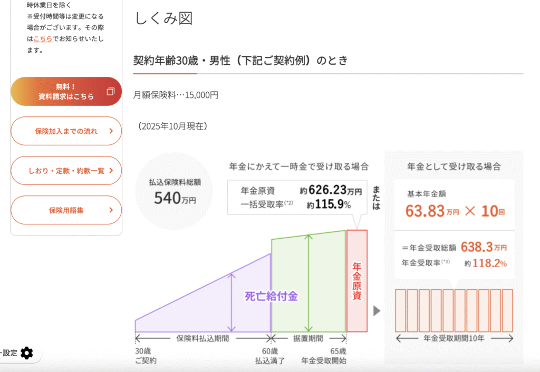The width and height of the screenshot is (540, 372).
Task: Click the gray right-pointing triangle arrow
Action: click(377, 311)
